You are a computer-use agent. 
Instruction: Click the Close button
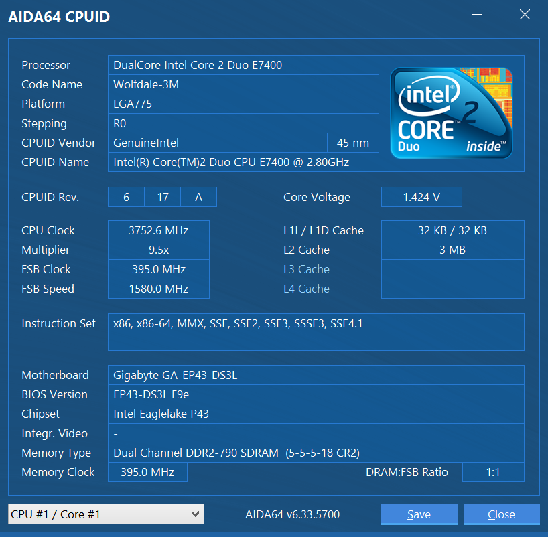(502, 514)
